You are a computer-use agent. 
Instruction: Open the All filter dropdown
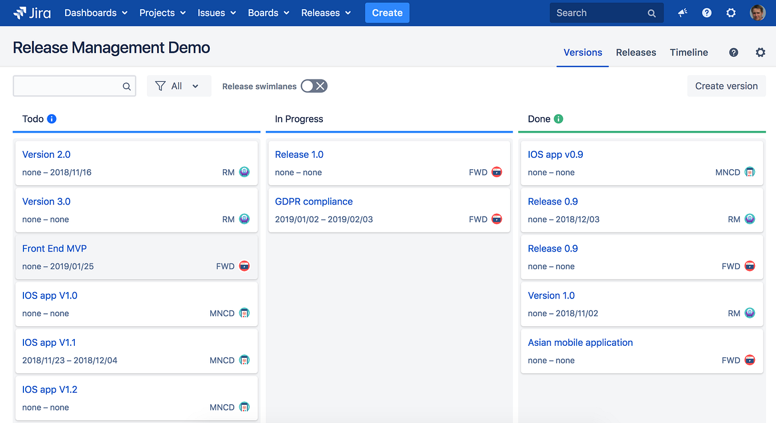pos(179,86)
